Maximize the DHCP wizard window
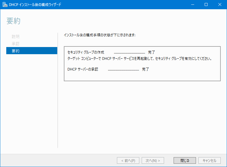 pos(206,4)
